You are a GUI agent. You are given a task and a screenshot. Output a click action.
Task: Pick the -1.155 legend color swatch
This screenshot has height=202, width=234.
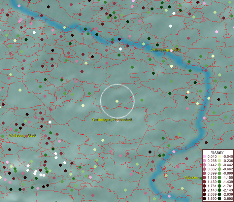point(220,177)
